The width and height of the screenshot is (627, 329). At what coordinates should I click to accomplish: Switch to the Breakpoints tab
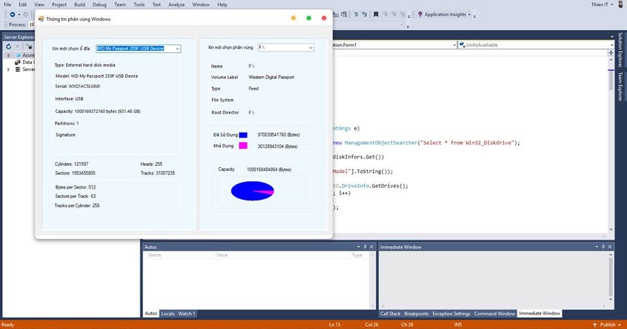416,314
